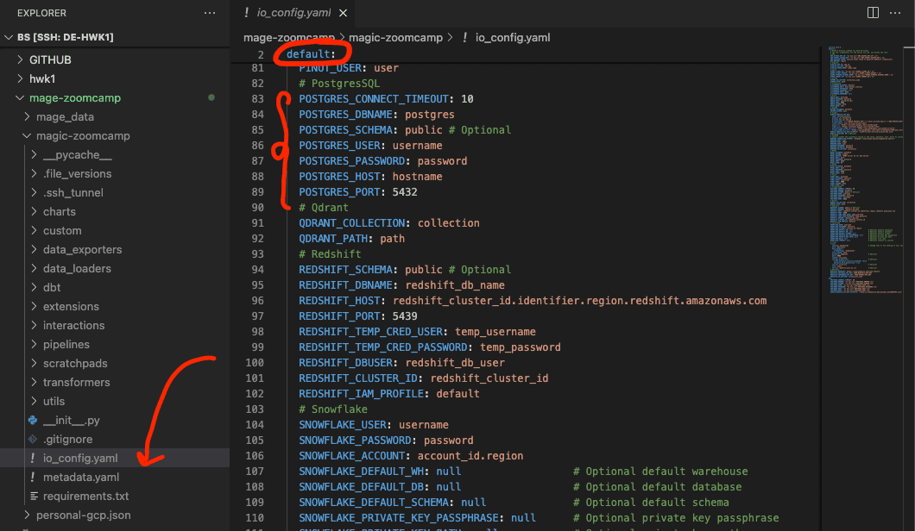
Task: Click POSTGRES_DBNAME key on line 84
Action: coord(345,115)
